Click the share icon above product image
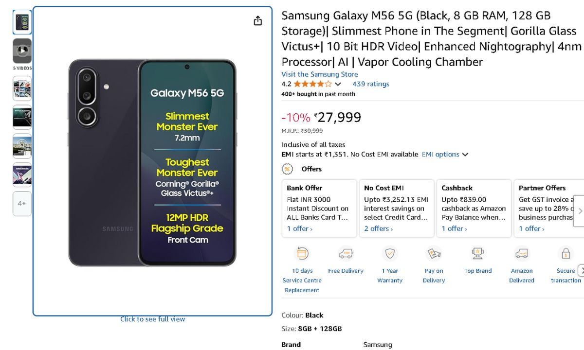Image resolution: width=584 pixels, height=350 pixels. click(258, 21)
